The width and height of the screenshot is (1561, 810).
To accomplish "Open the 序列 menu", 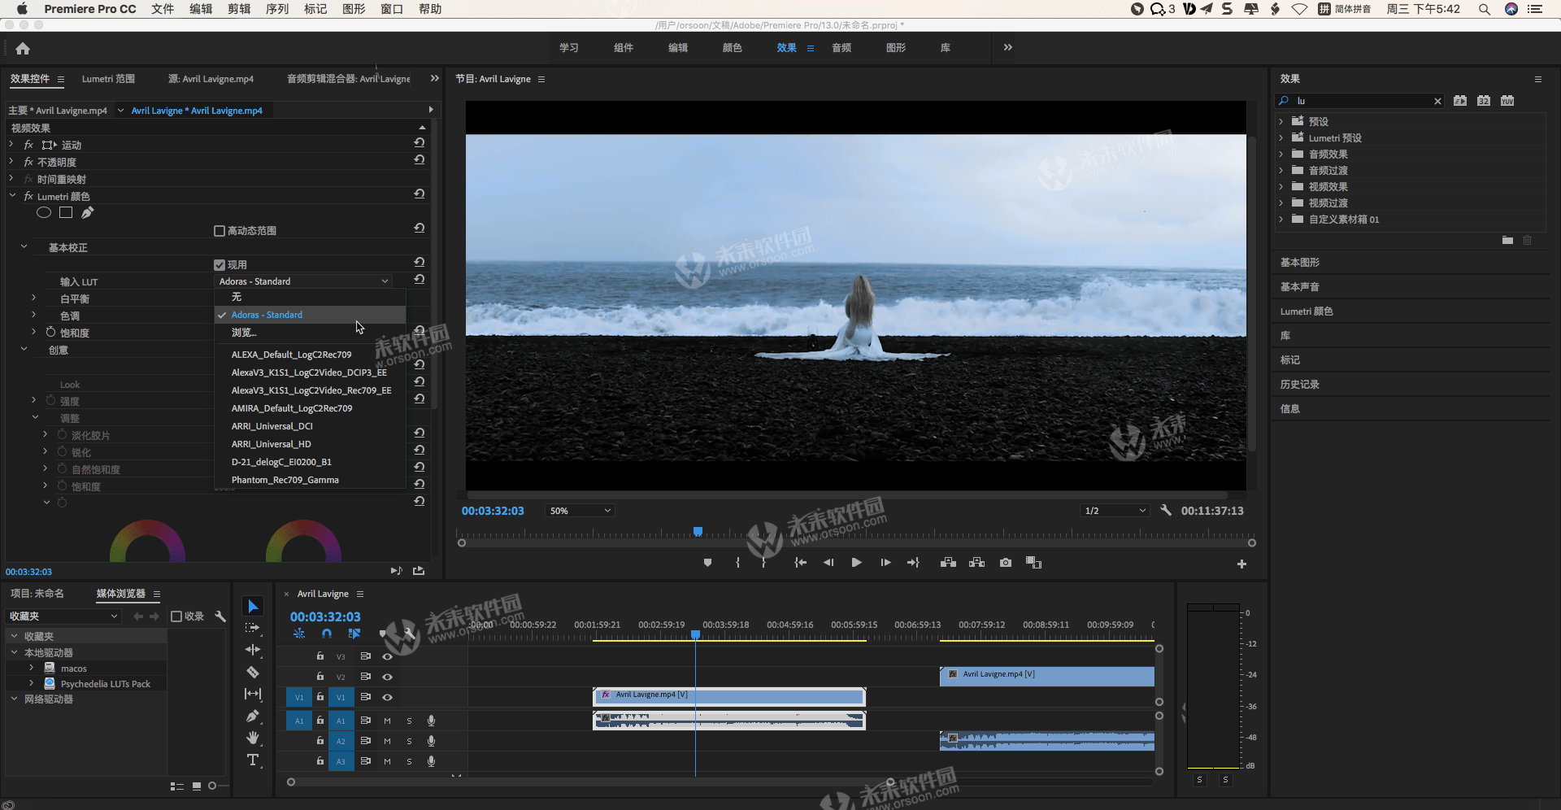I will pos(277,9).
